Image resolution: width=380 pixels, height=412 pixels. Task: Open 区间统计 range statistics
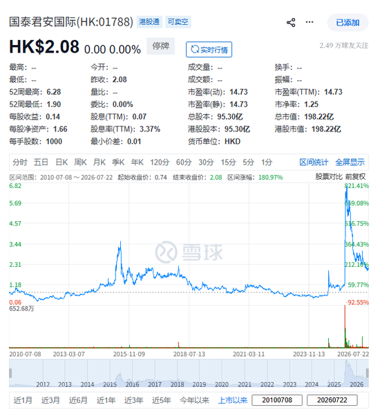pyautogui.click(x=314, y=162)
